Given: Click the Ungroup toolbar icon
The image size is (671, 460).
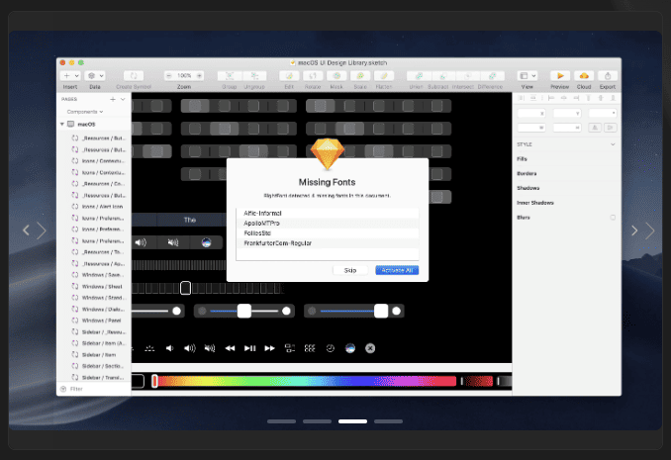Looking at the screenshot, I should point(254,76).
